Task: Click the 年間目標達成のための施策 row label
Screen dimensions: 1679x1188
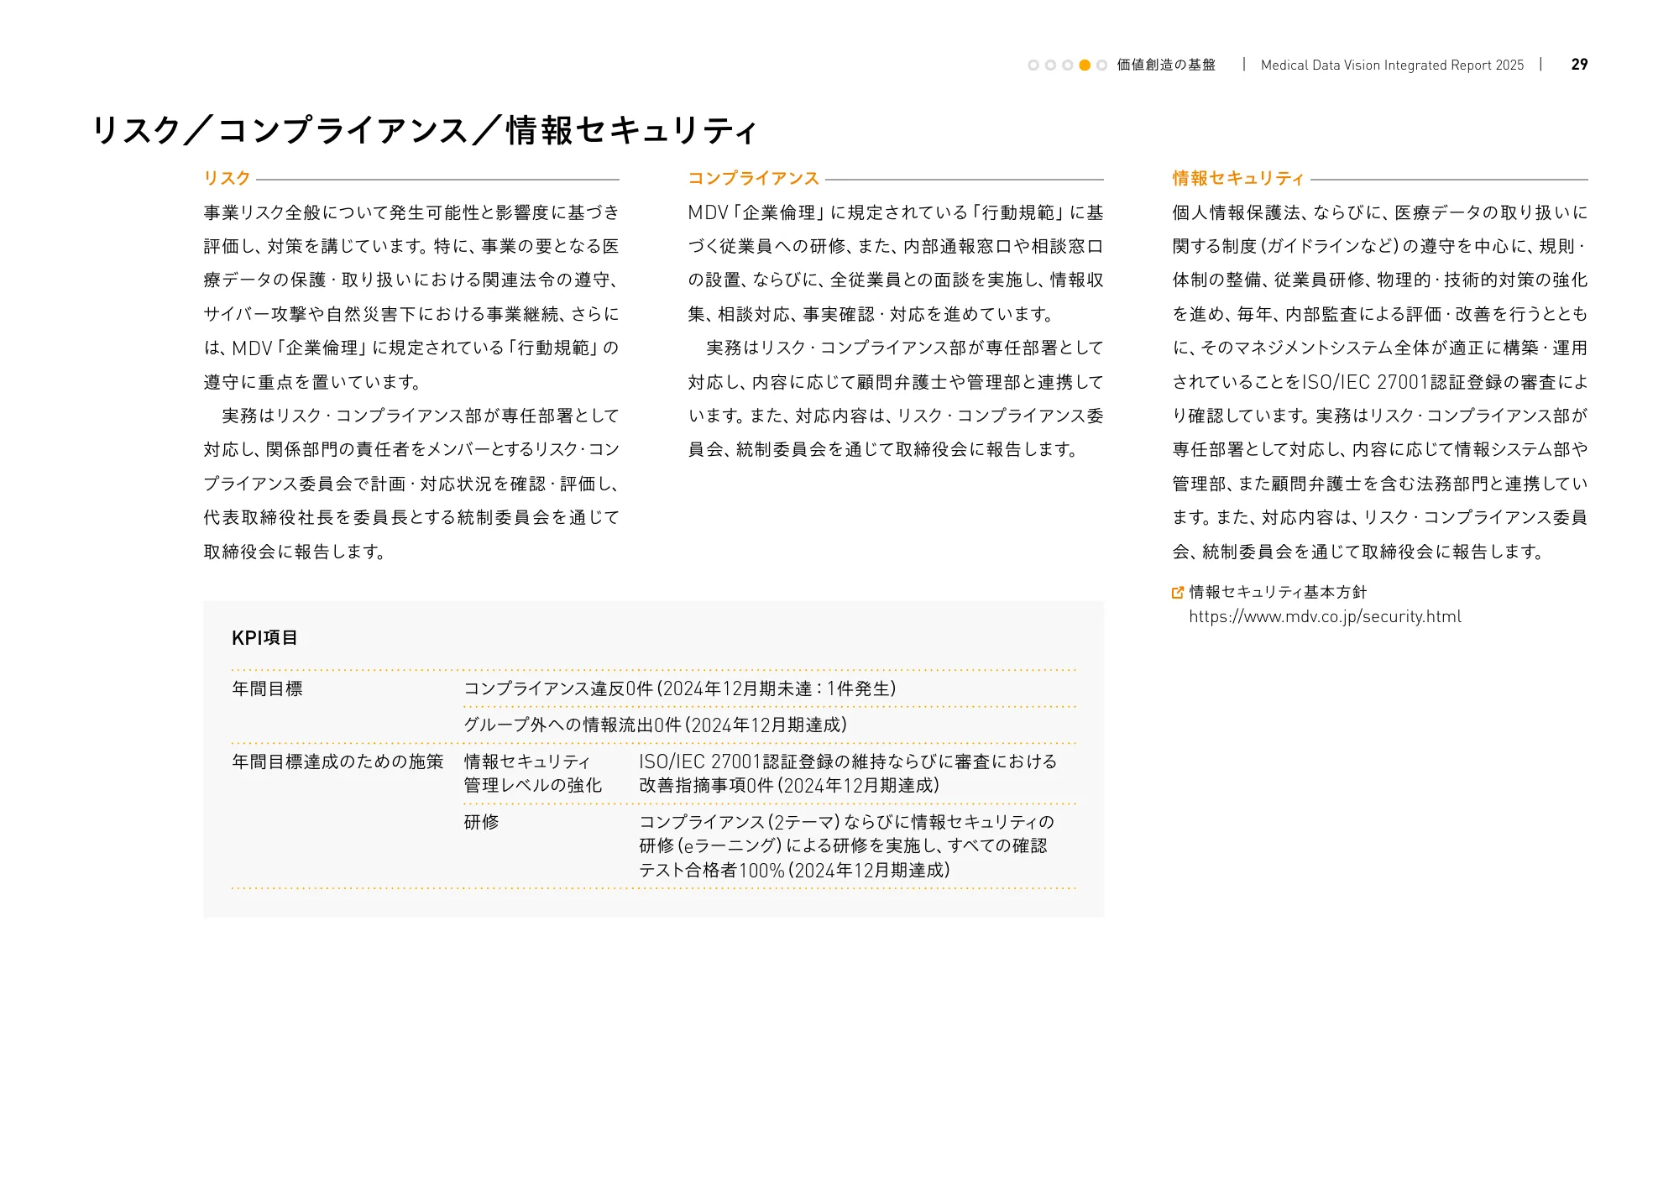Action: pyautogui.click(x=337, y=761)
